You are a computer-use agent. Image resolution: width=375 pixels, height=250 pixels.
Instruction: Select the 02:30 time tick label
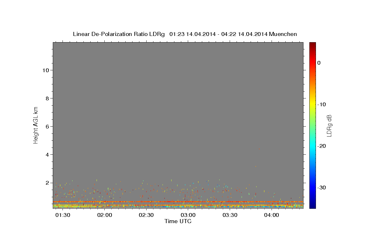click(146, 215)
